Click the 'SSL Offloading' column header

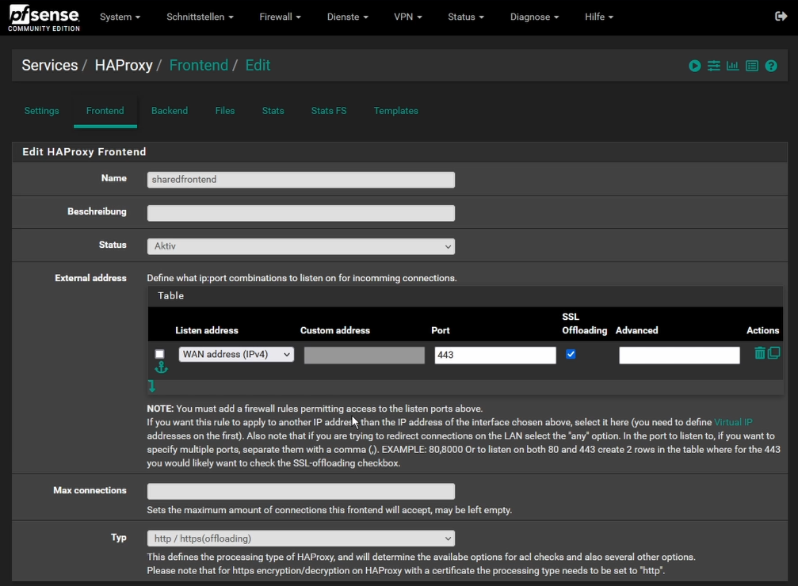[x=584, y=324]
